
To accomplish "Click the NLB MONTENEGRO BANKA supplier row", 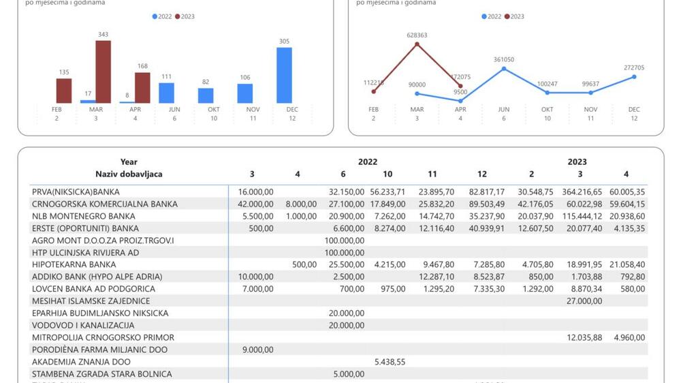I will [84, 216].
